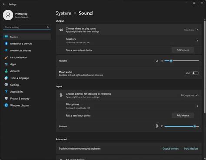The height and width of the screenshot is (160, 206).
Task: Open Apps settings page
Action: tap(27, 64)
